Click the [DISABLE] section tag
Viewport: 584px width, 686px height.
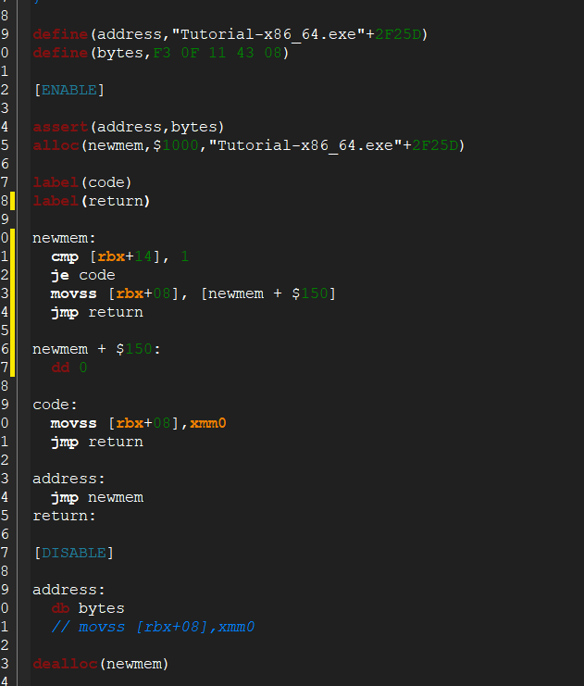73,553
